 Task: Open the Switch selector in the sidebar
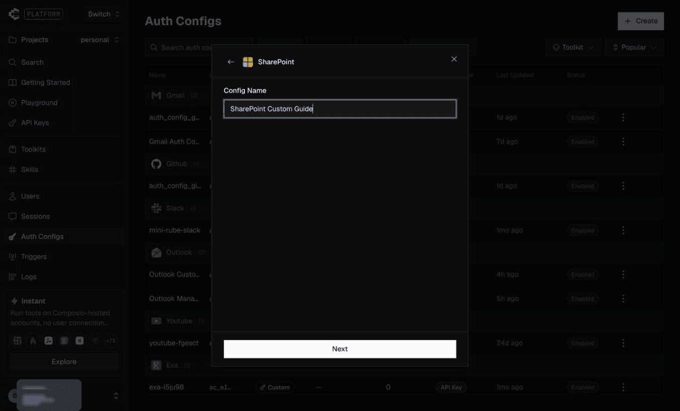(104, 14)
